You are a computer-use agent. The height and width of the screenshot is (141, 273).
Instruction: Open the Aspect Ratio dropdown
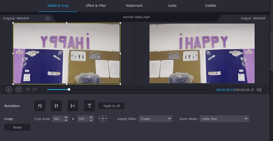(x=156, y=119)
